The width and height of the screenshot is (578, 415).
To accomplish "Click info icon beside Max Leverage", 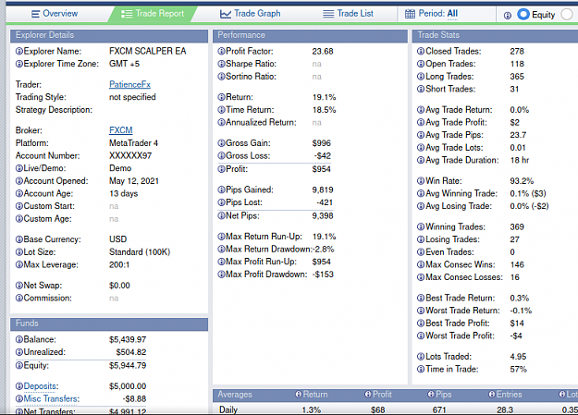I will [19, 264].
